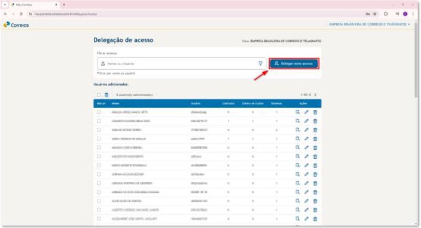Delete selected users with top trash icon

106,95
